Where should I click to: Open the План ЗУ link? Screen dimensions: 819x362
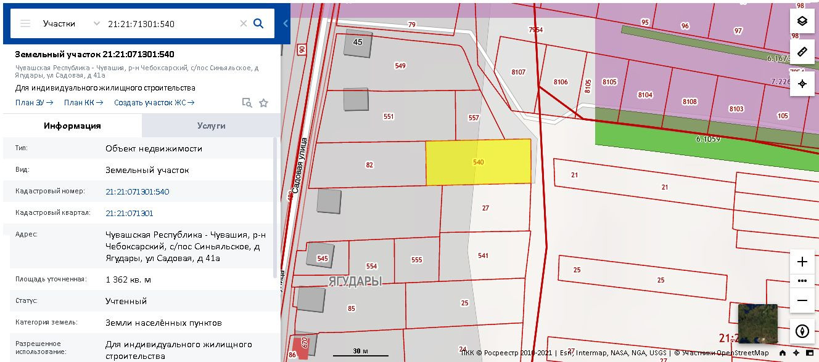(34, 103)
